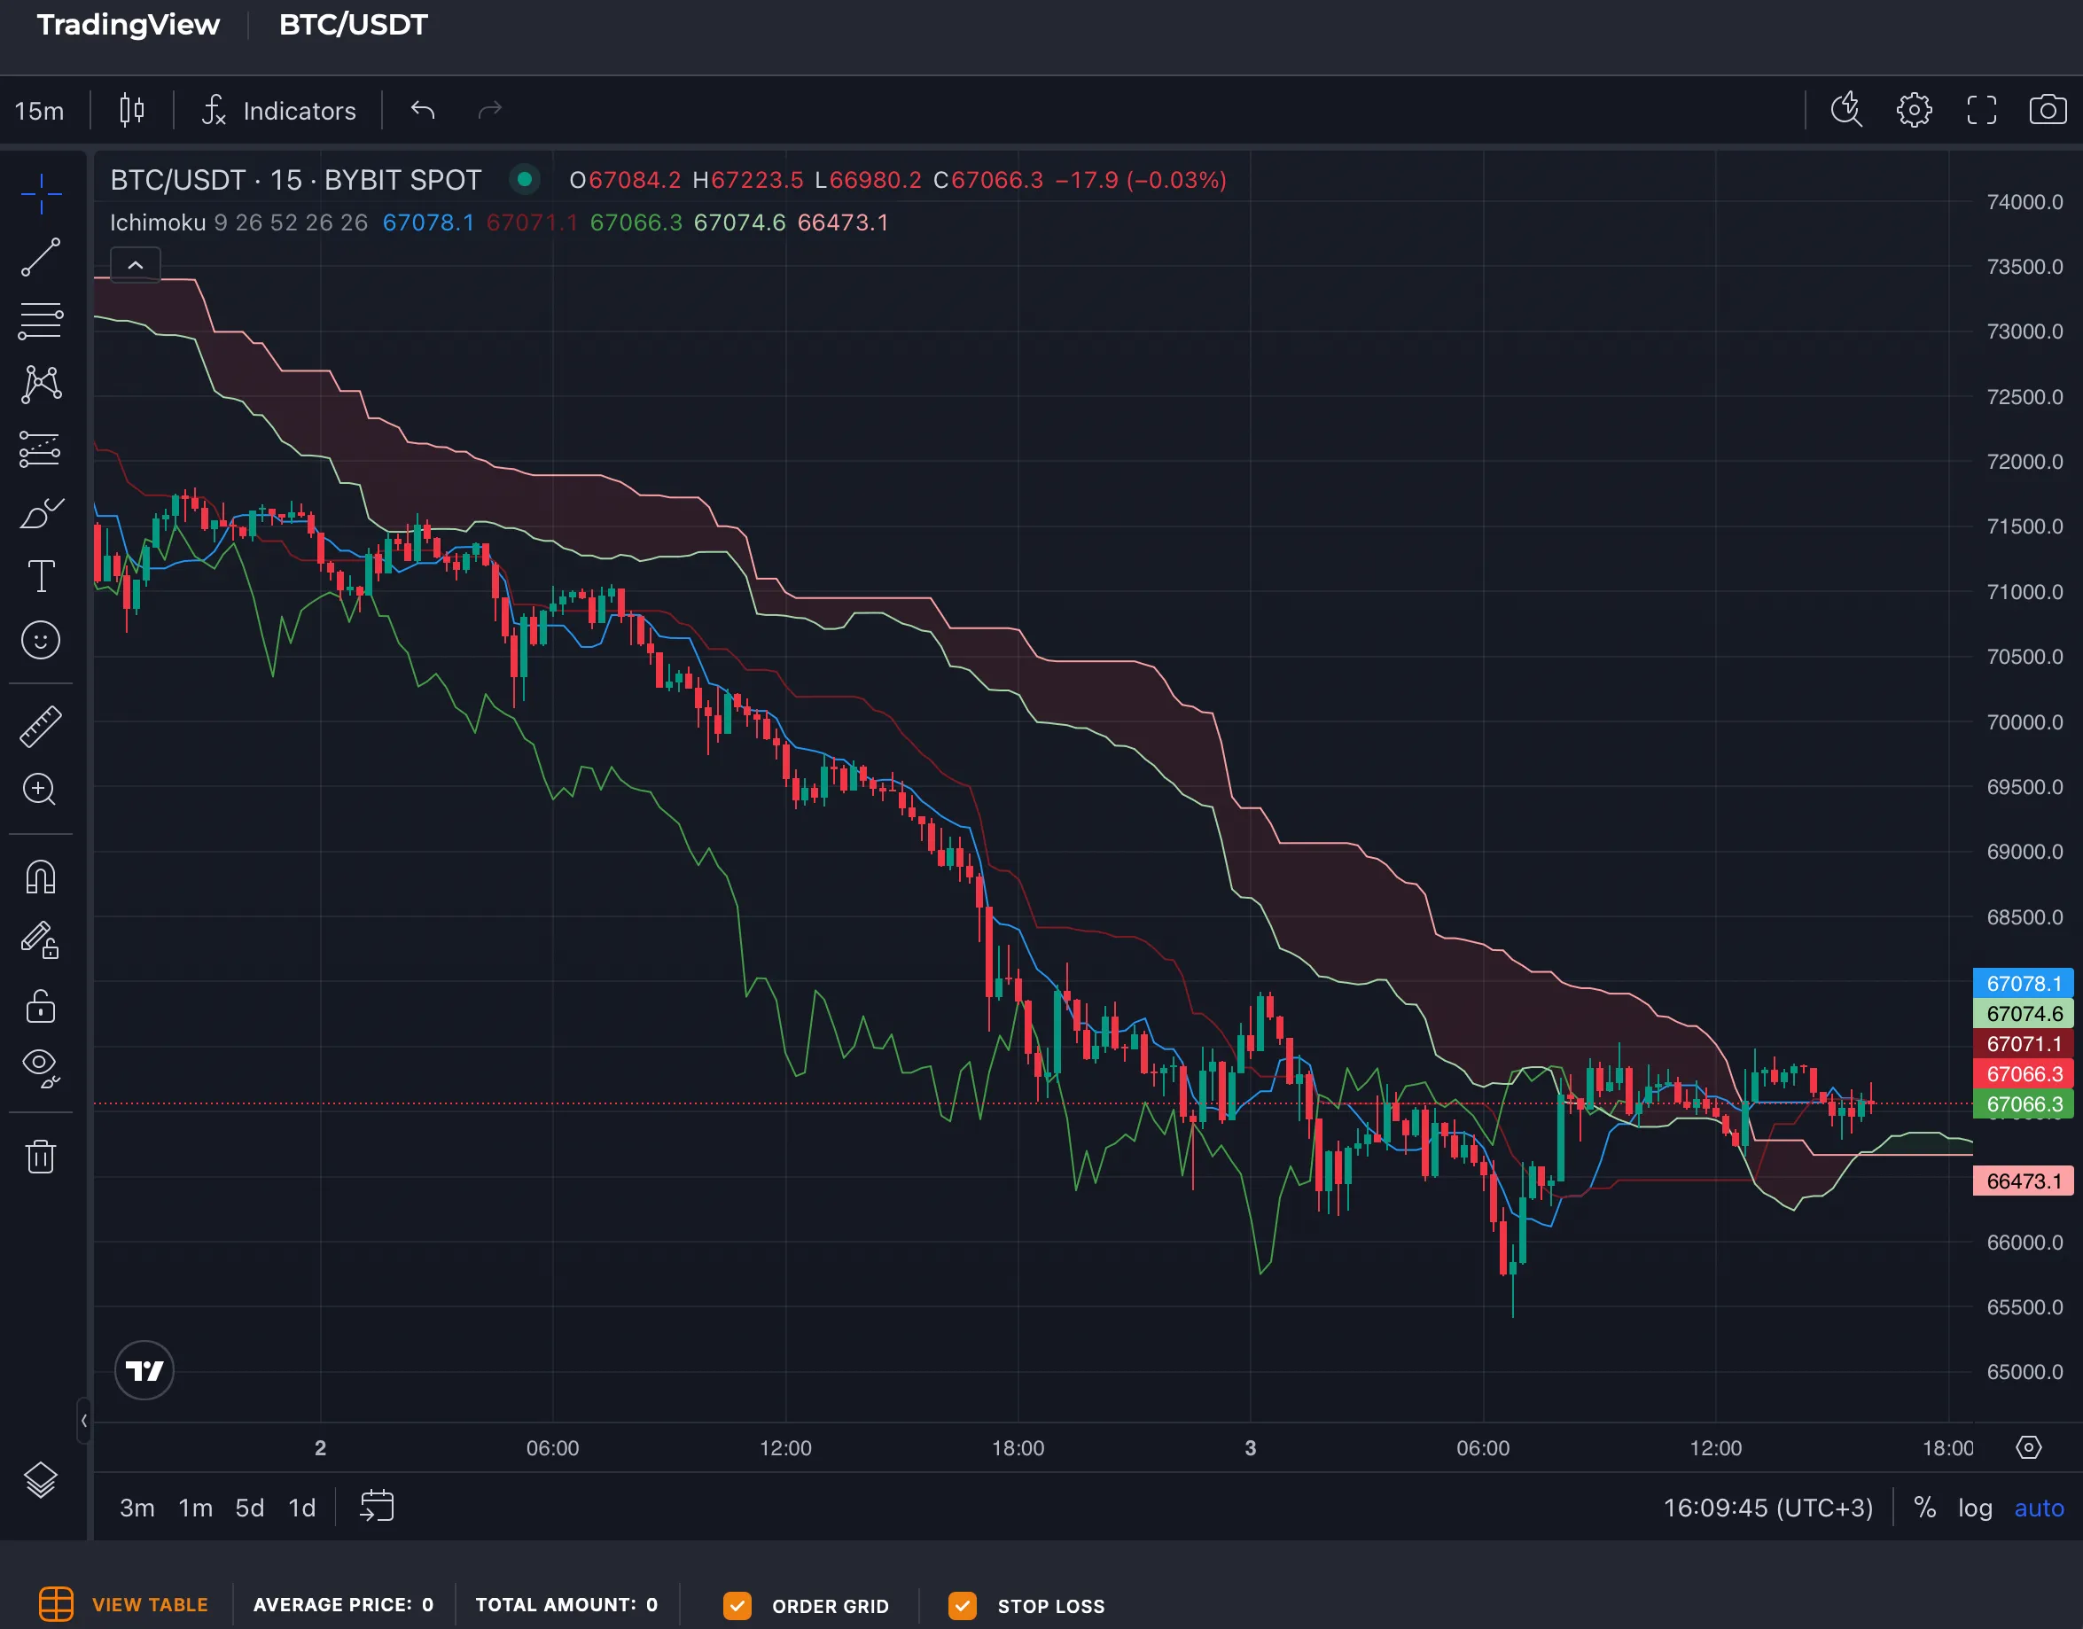Open price axis settings icon
The width and height of the screenshot is (2083, 1629).
tap(2029, 1448)
